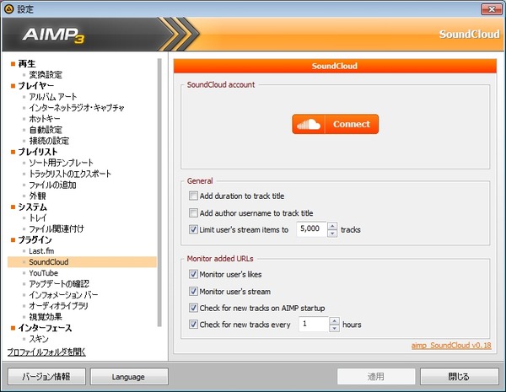Screen dimensions: 506x392
Task: Click the Language button
Action: 129,377
